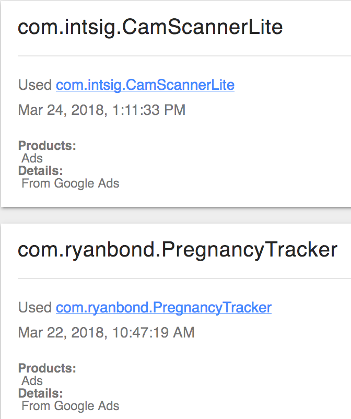Click the word Used before CamScannerLite link
Viewport: 351px width, 419px height.
point(34,85)
